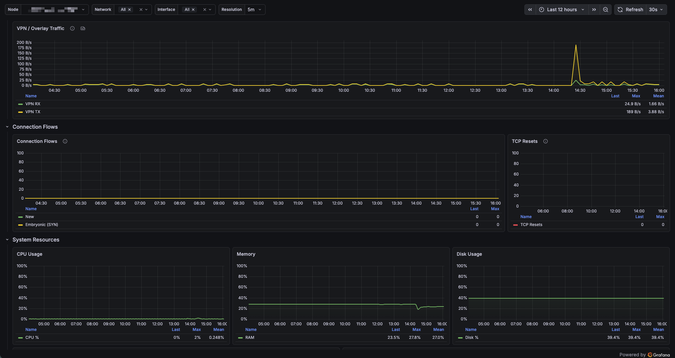Screen dimensions: 675x358
Task: Shift time range backward with double-left arrows
Action: point(530,10)
